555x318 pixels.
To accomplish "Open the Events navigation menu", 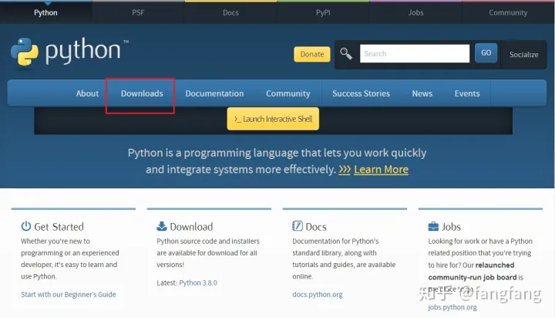I will pos(467,93).
